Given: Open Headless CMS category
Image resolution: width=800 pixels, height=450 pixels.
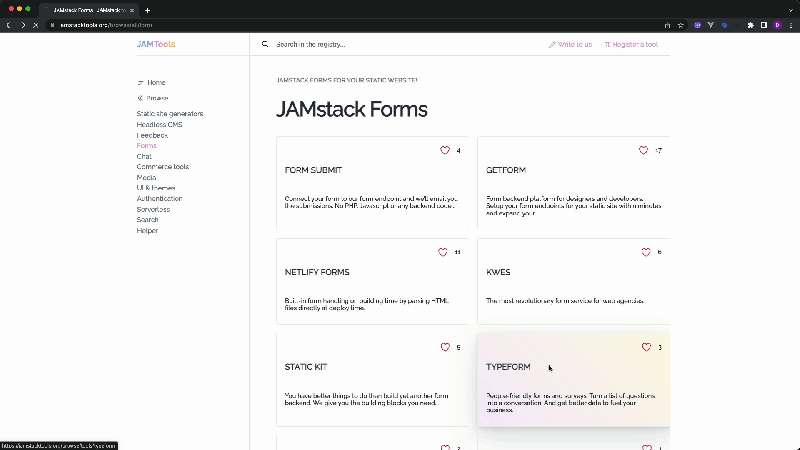Looking at the screenshot, I should click(160, 125).
